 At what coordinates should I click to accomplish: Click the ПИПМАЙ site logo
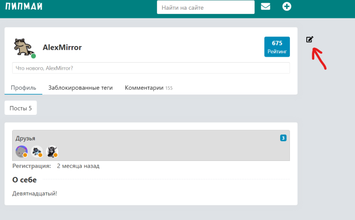coord(24,6)
